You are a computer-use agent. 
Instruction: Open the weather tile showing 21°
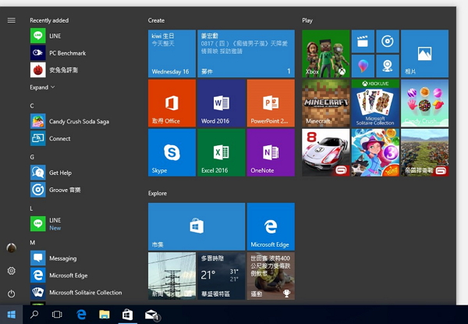[x=222, y=276]
